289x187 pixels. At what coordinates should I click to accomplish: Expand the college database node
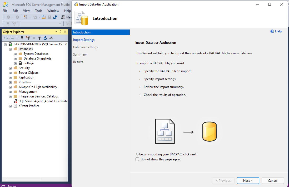[x=15, y=63]
